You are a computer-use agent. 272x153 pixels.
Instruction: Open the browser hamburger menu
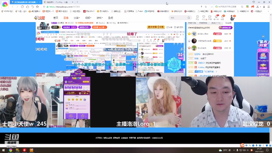pyautogui.click(x=269, y=7)
